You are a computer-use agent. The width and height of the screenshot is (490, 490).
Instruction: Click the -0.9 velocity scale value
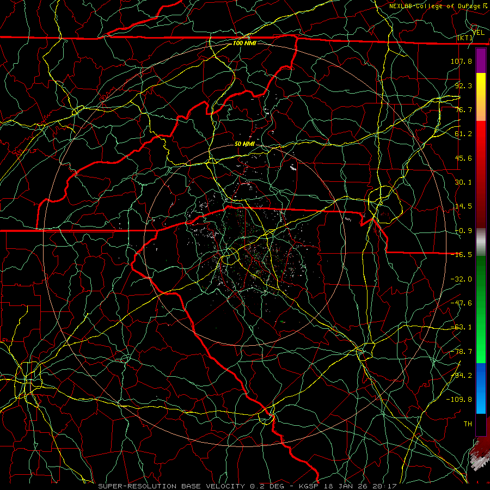point(463,231)
